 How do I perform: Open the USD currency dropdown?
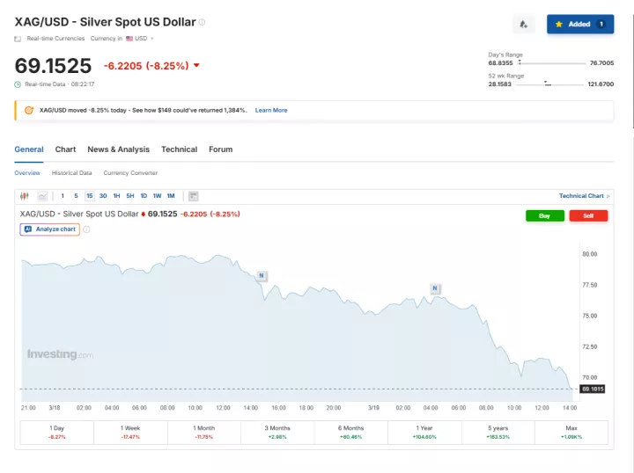pos(141,39)
